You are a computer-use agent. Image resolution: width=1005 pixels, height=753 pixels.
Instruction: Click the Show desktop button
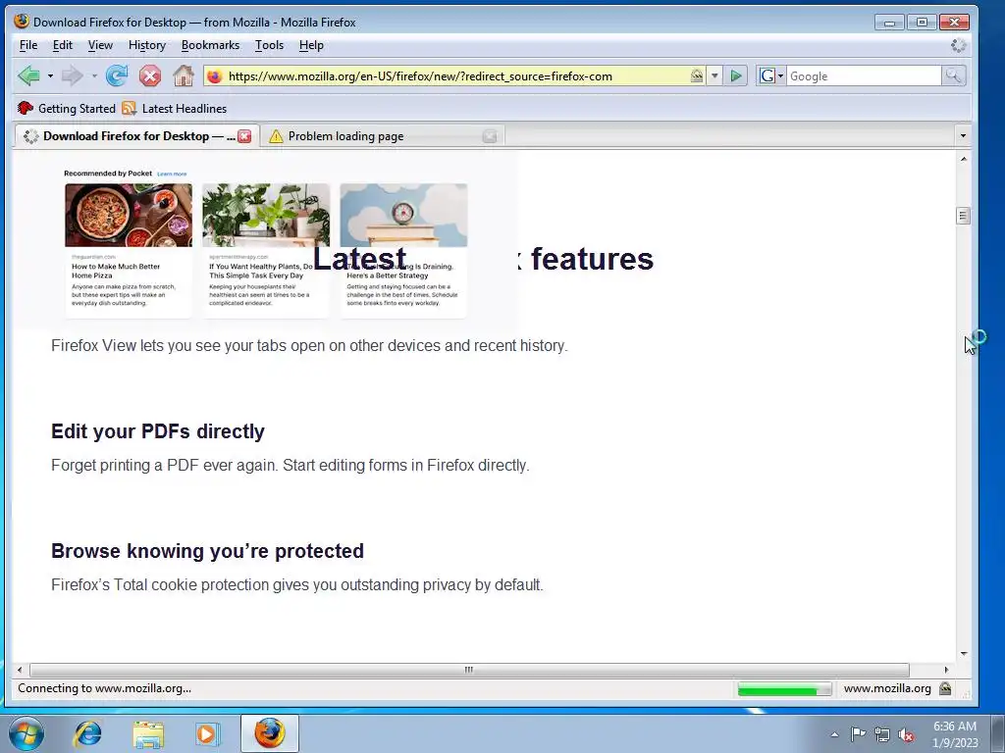tap(998, 733)
